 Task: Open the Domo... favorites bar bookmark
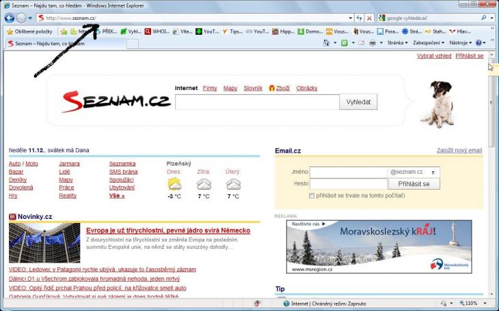pos(310,31)
